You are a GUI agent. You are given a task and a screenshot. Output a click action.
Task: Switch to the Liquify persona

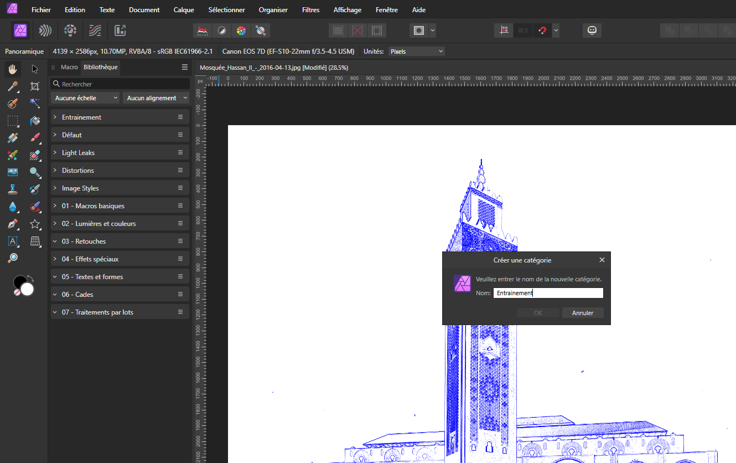pyautogui.click(x=45, y=30)
